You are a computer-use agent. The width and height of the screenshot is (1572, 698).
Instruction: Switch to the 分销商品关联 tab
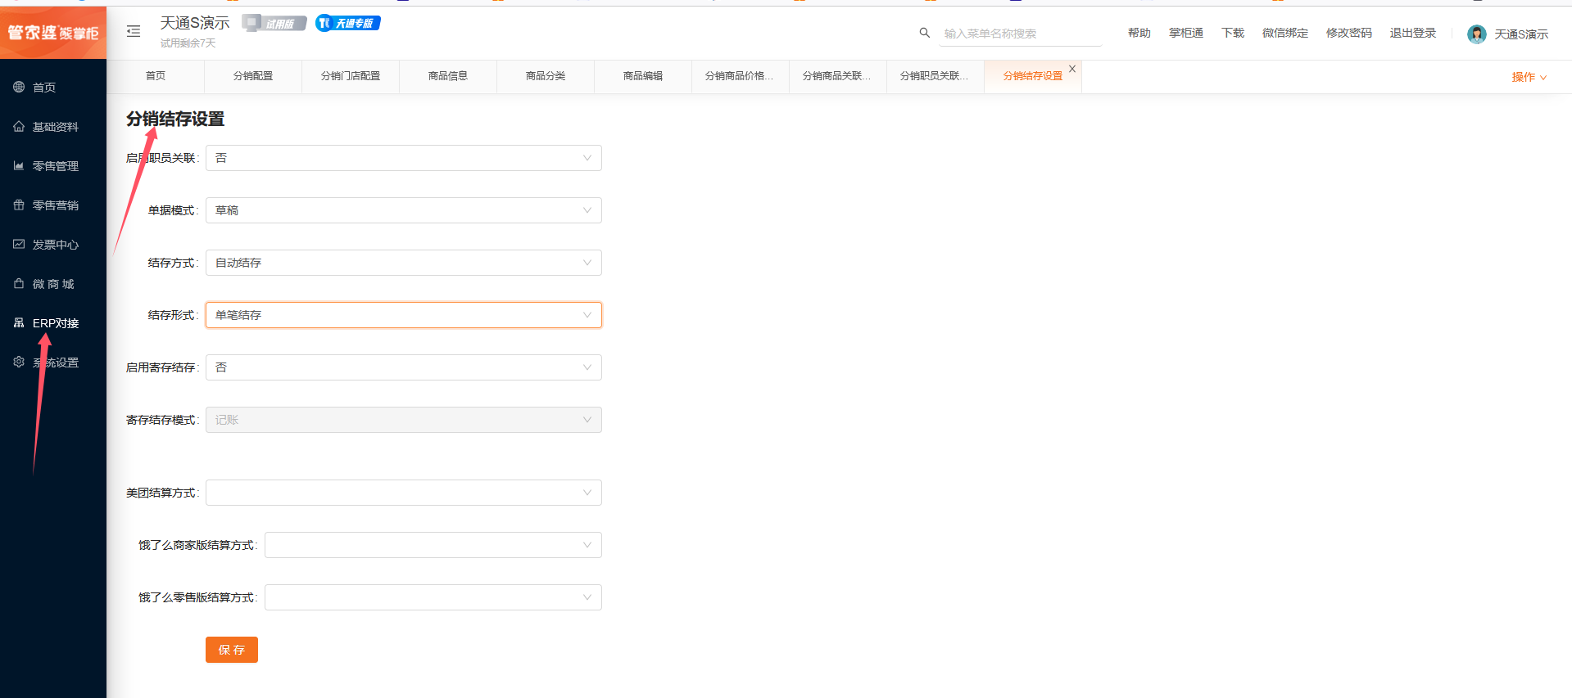pos(838,76)
